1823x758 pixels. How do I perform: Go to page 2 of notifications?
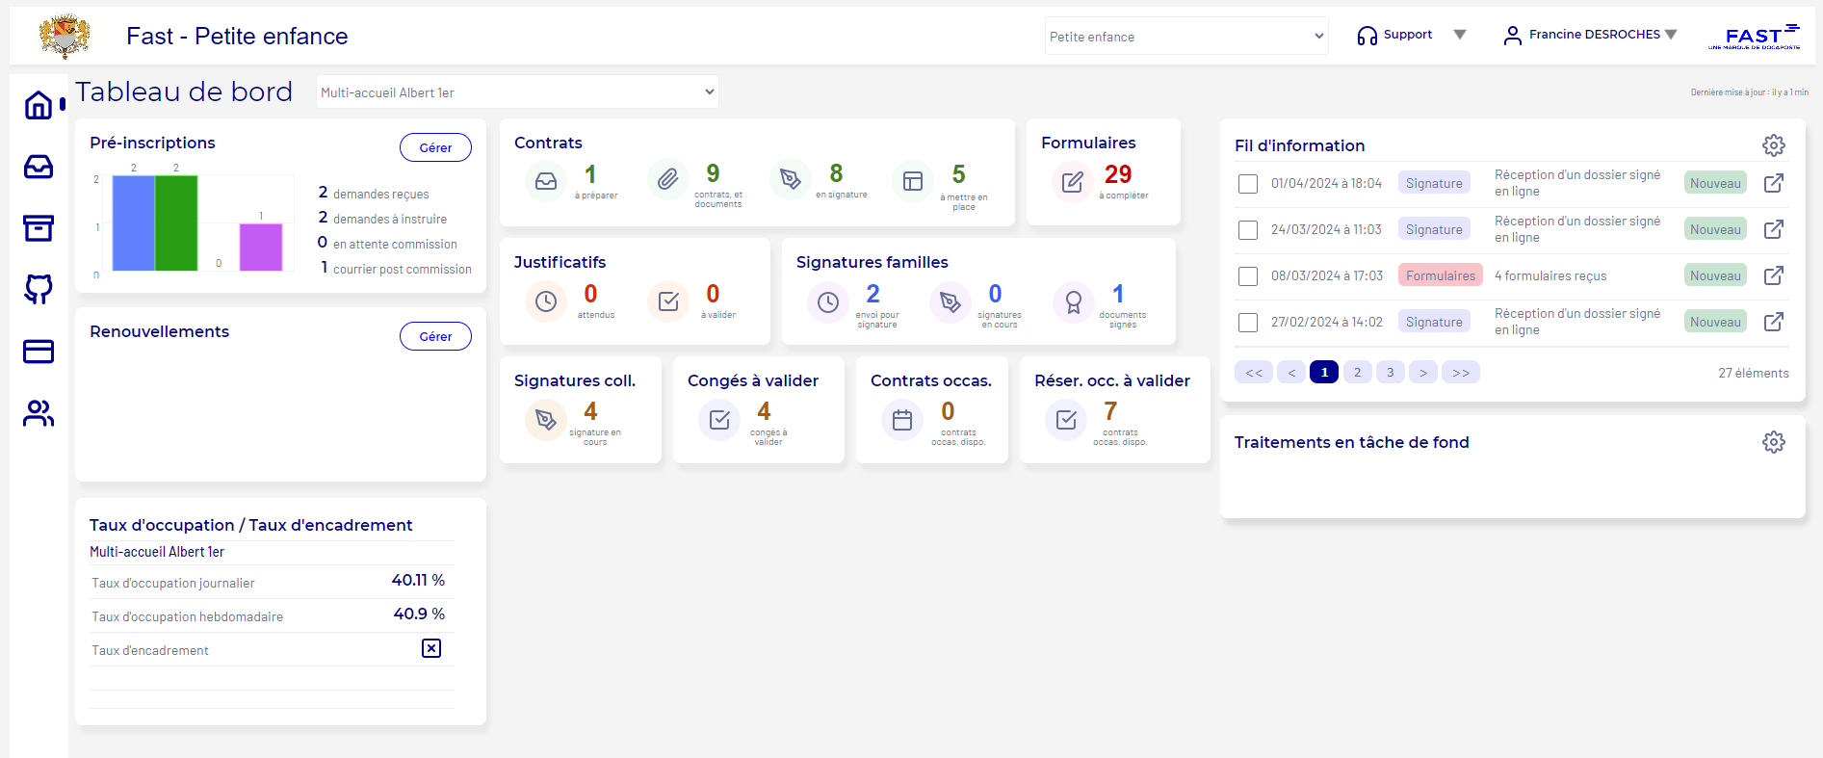pos(1357,373)
